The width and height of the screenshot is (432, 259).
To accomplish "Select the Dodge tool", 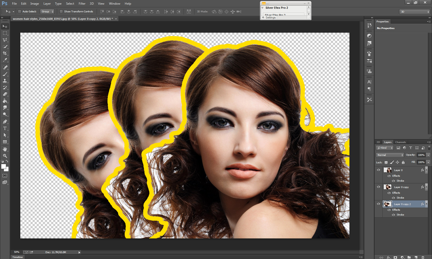I will pos(5,114).
